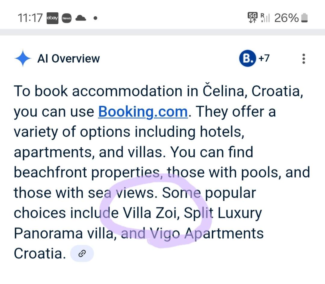Image resolution: width=325 pixels, height=284 pixels.
Task: Open the Booking.com hyperlink
Action: coord(143,111)
